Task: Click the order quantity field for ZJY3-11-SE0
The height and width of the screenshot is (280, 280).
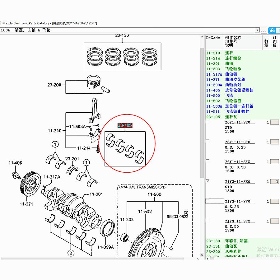Action: tap(274, 182)
